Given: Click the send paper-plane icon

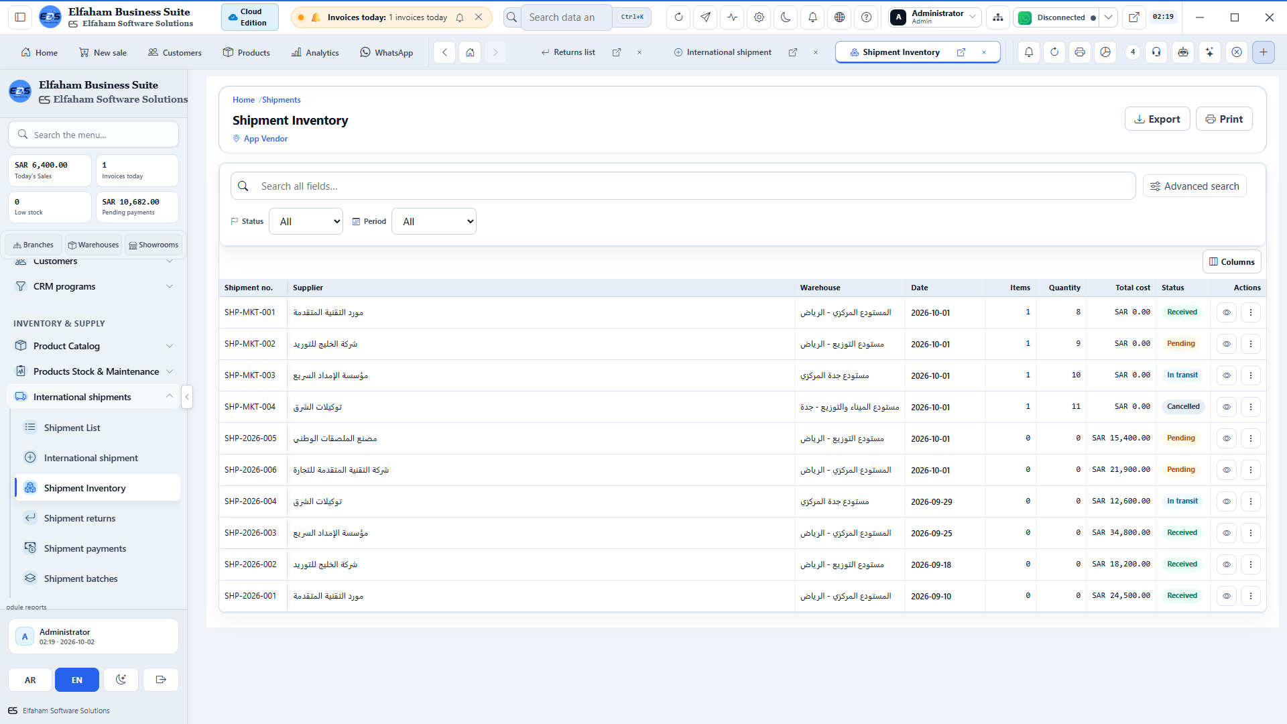Looking at the screenshot, I should click(705, 17).
